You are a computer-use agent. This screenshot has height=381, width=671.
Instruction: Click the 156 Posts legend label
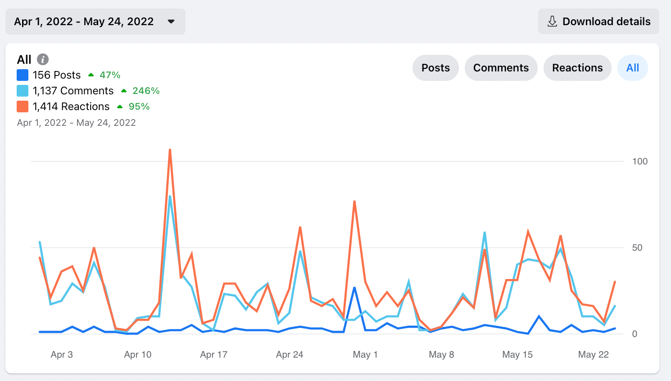57,75
